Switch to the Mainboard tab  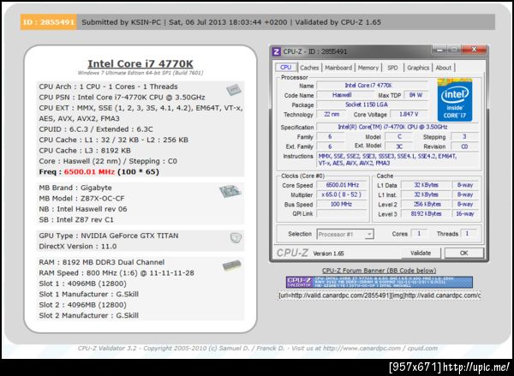(338, 68)
